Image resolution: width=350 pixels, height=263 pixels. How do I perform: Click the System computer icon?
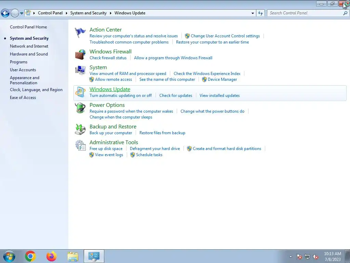pyautogui.click(x=80, y=71)
